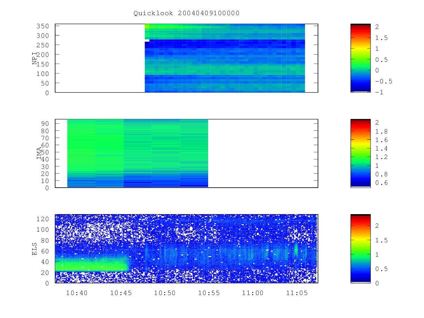Click the 10:50 time axis label
Screen dimensions: 424x318
pos(164,293)
